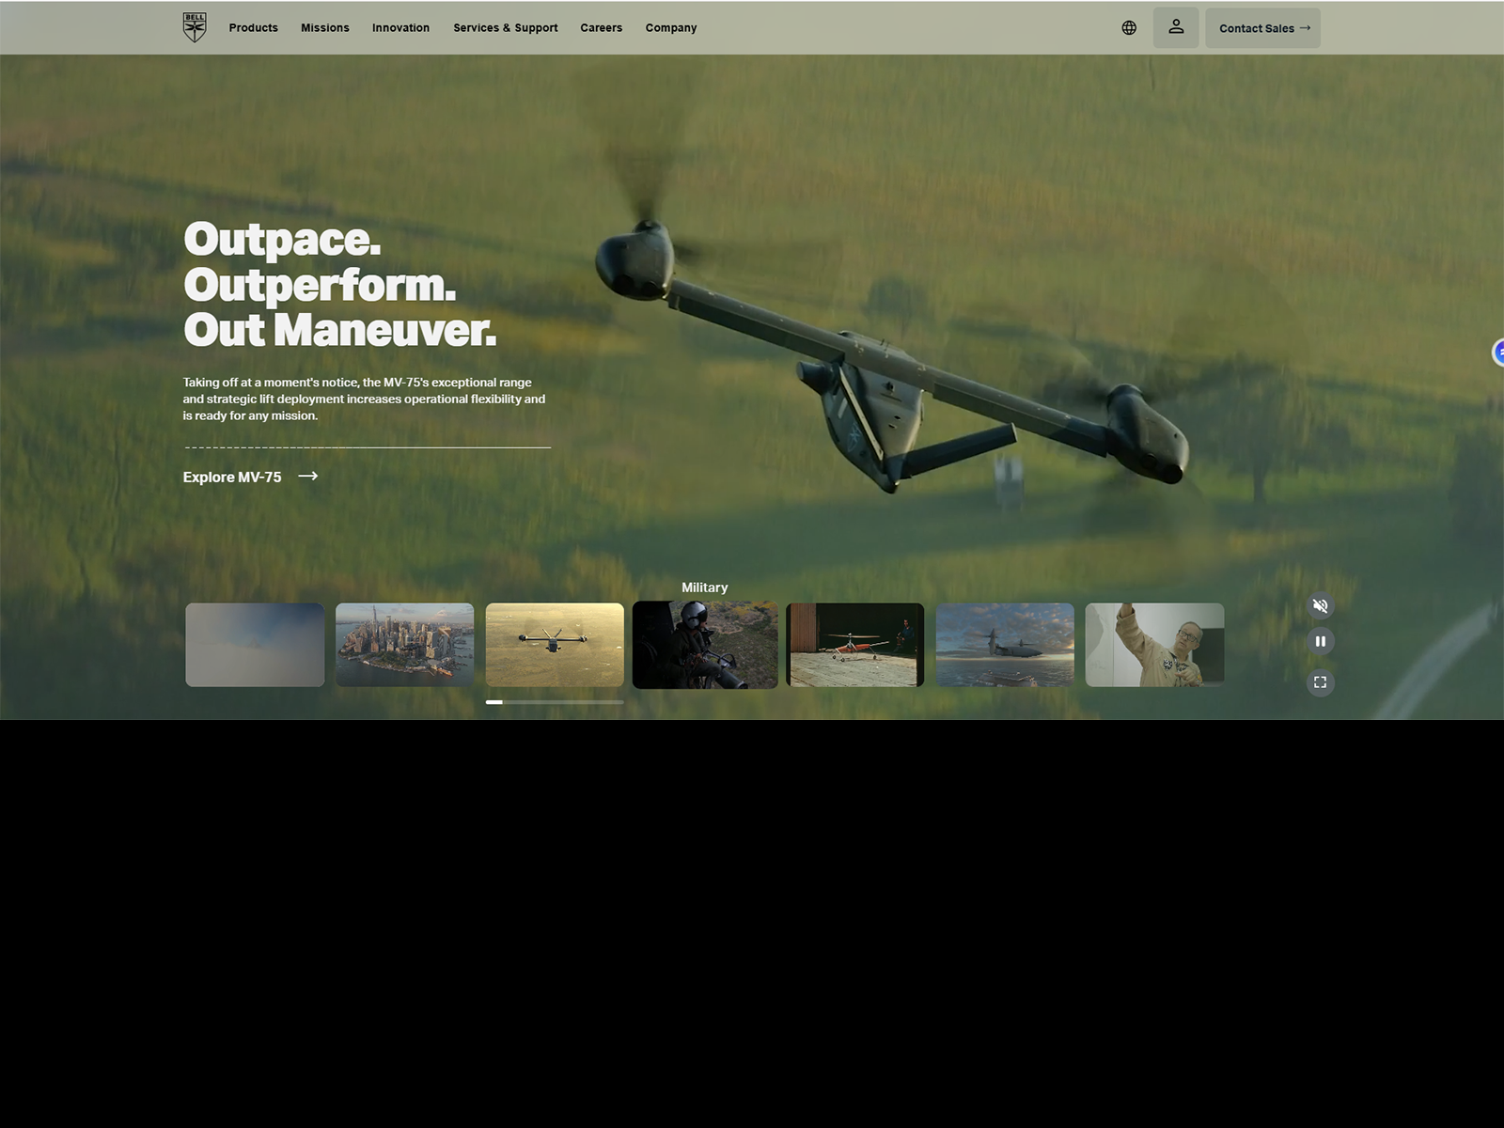The width and height of the screenshot is (1504, 1128).
Task: Click the Outpace. Outperform. Out Maneuver. headline
Action: [339, 285]
